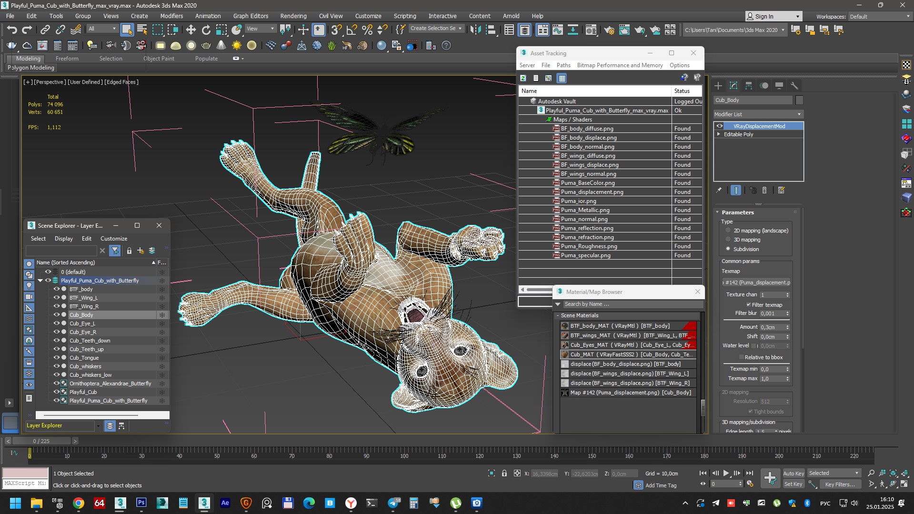Click Refresh icon in Asset Tracking
The width and height of the screenshot is (914, 514).
click(x=523, y=78)
